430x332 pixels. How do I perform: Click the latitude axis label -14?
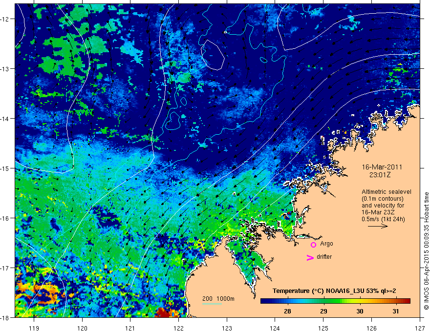pyautogui.click(x=5, y=119)
